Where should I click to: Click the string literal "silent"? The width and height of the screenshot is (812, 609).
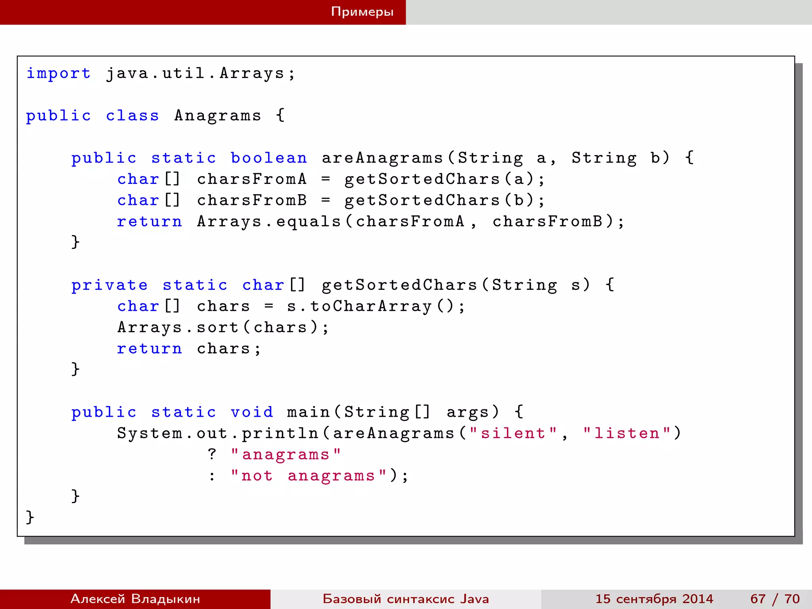pyautogui.click(x=513, y=433)
